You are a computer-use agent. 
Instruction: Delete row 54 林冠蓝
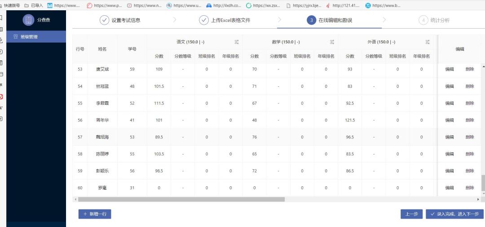(x=470, y=86)
